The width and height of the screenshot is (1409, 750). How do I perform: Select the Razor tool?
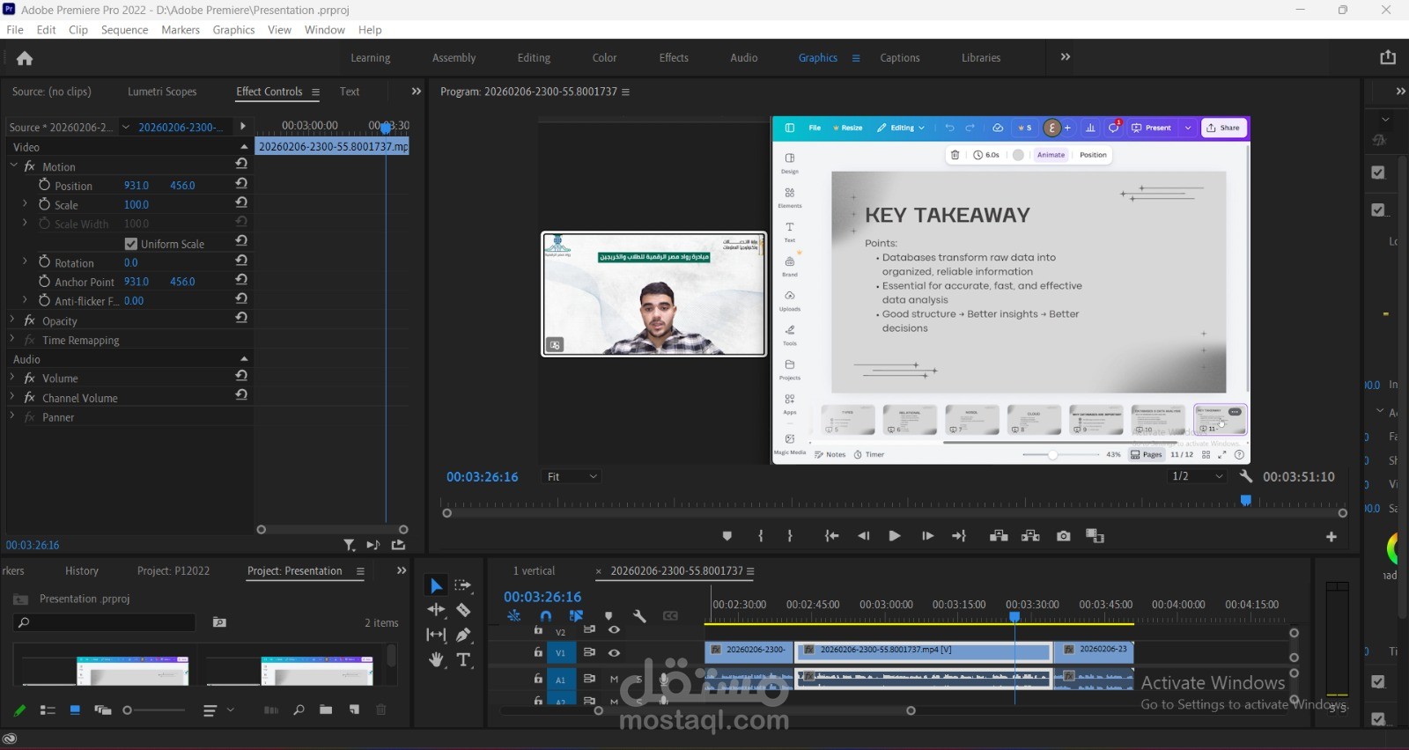463,610
